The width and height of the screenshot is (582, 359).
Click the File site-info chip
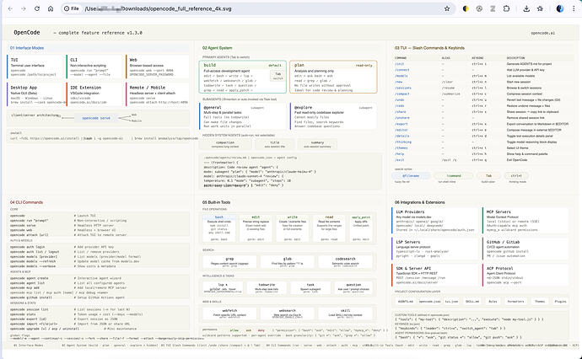71,8
